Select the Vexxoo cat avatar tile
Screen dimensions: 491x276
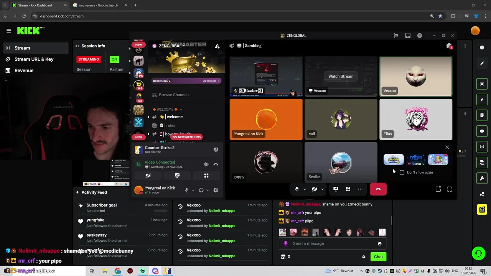pyautogui.click(x=416, y=76)
